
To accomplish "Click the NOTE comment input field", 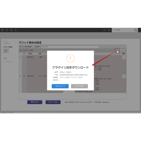I will [x=70, y=47].
